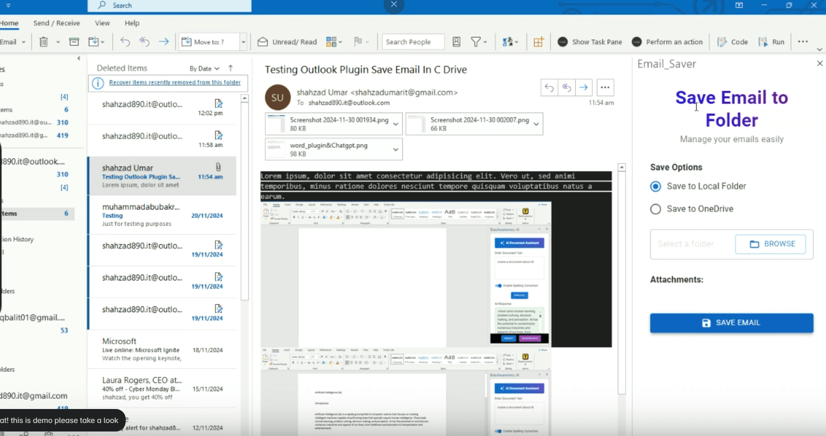826x436 pixels.
Task: Open the By Date sort dropdown
Action: pyautogui.click(x=204, y=68)
